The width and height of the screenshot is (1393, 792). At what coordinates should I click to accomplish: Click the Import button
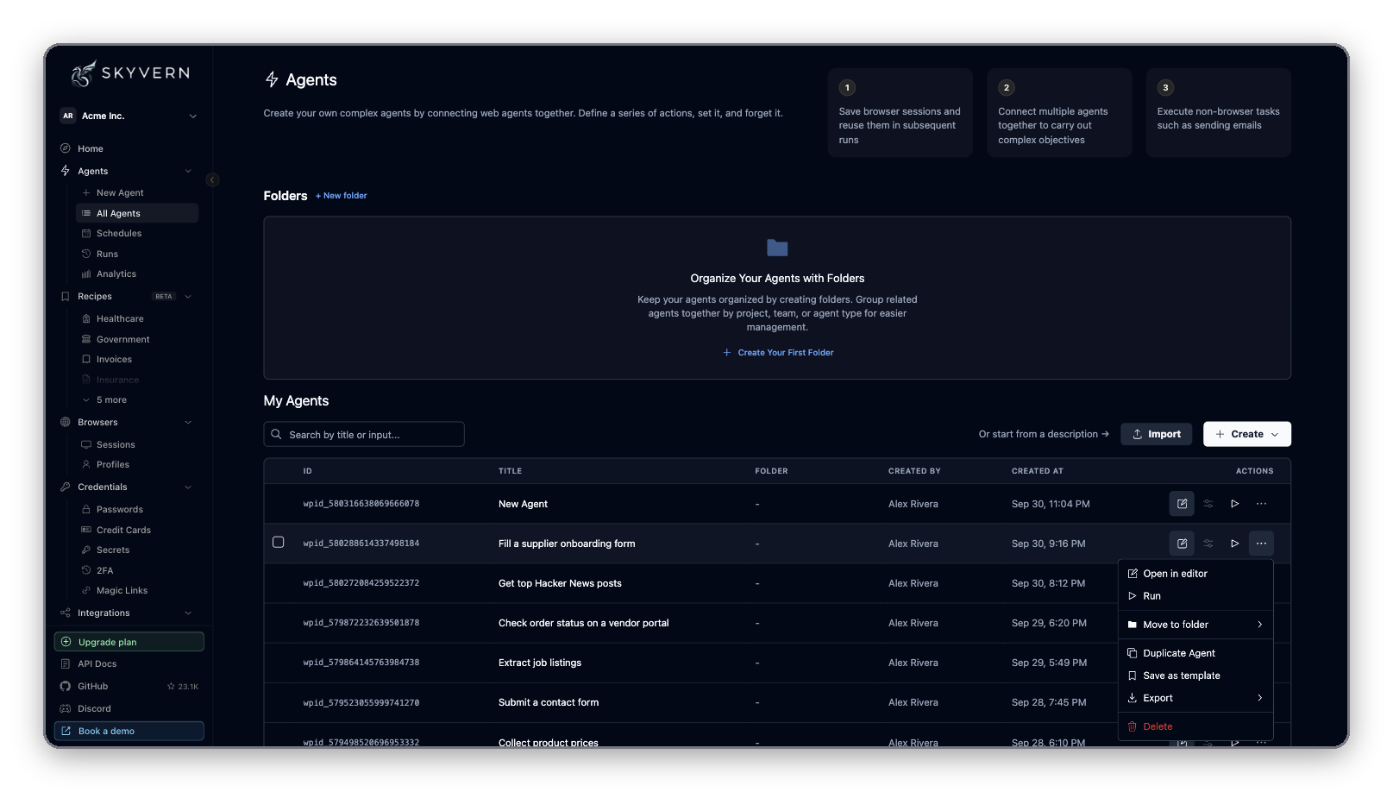pyautogui.click(x=1157, y=434)
